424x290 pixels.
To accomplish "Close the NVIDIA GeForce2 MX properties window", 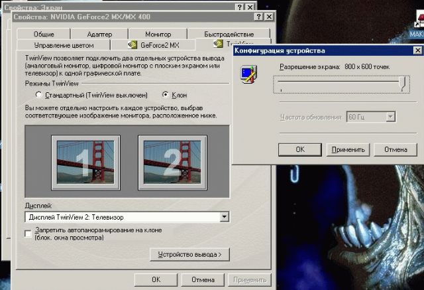I will click(270, 17).
